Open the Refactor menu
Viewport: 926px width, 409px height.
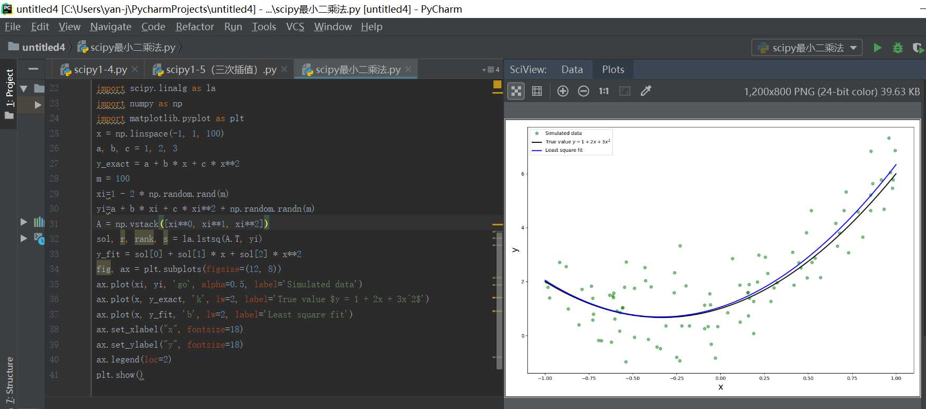click(x=195, y=26)
